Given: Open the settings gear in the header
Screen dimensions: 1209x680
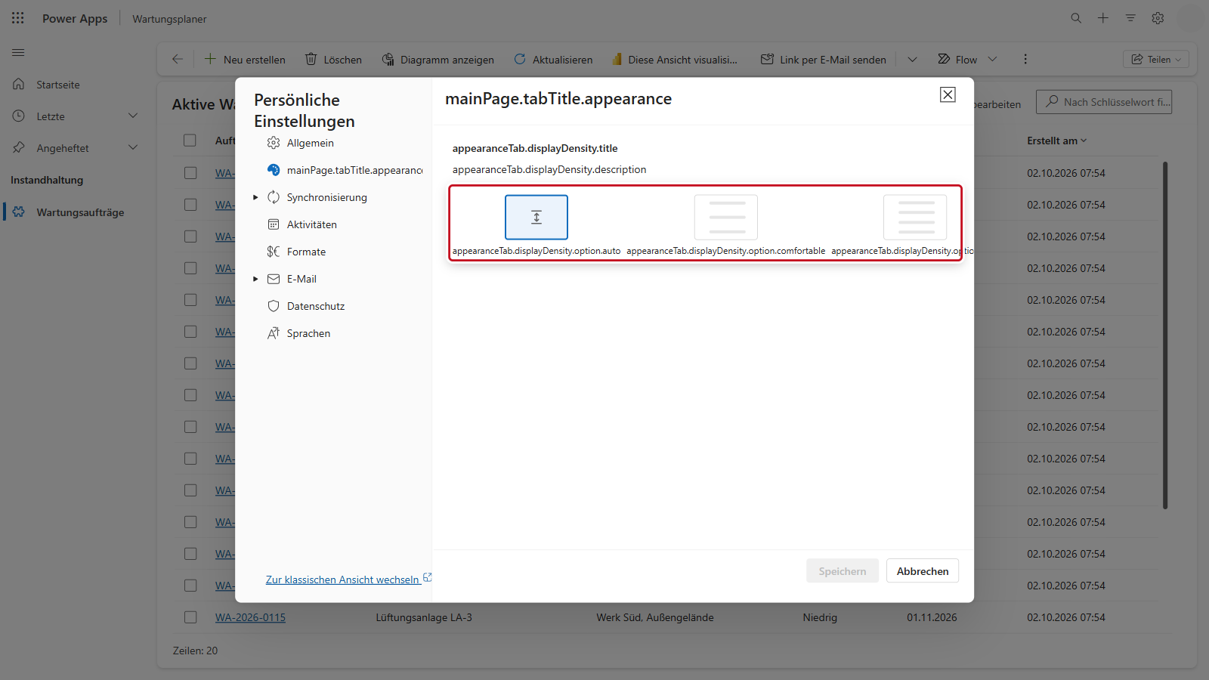Looking at the screenshot, I should coord(1158,18).
